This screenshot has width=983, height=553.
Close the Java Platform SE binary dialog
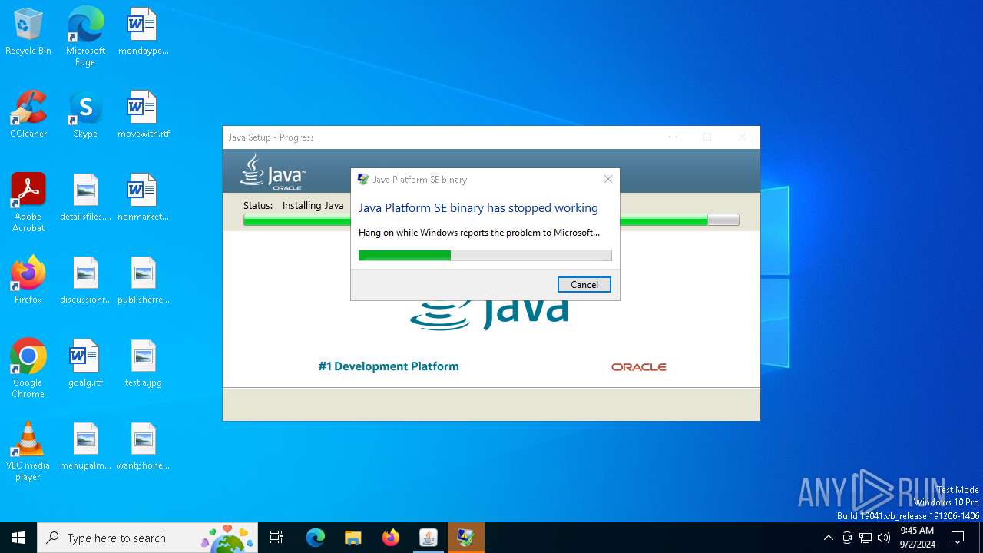point(607,179)
